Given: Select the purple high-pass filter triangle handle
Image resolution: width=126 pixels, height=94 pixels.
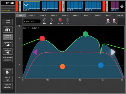Looking at the screenshot, I should click(35, 52).
